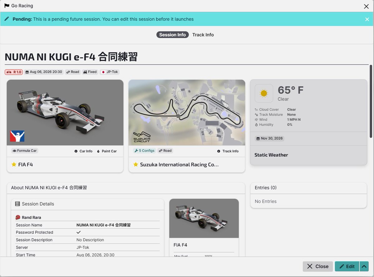Viewport: 374px width, 277px height.
Task: Open the 5 Configs tag
Action: pos(144,151)
